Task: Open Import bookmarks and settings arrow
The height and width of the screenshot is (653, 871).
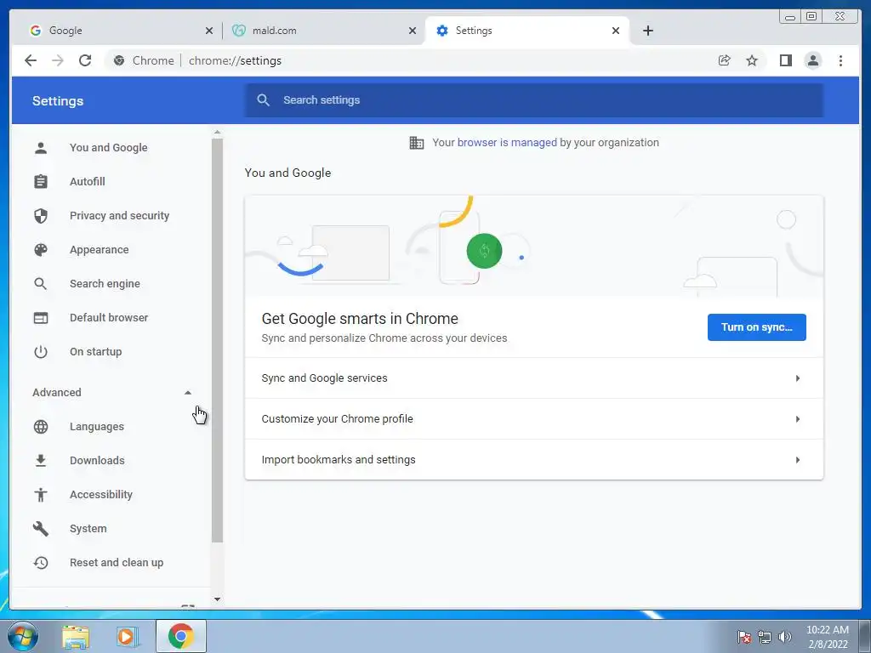Action: click(798, 460)
